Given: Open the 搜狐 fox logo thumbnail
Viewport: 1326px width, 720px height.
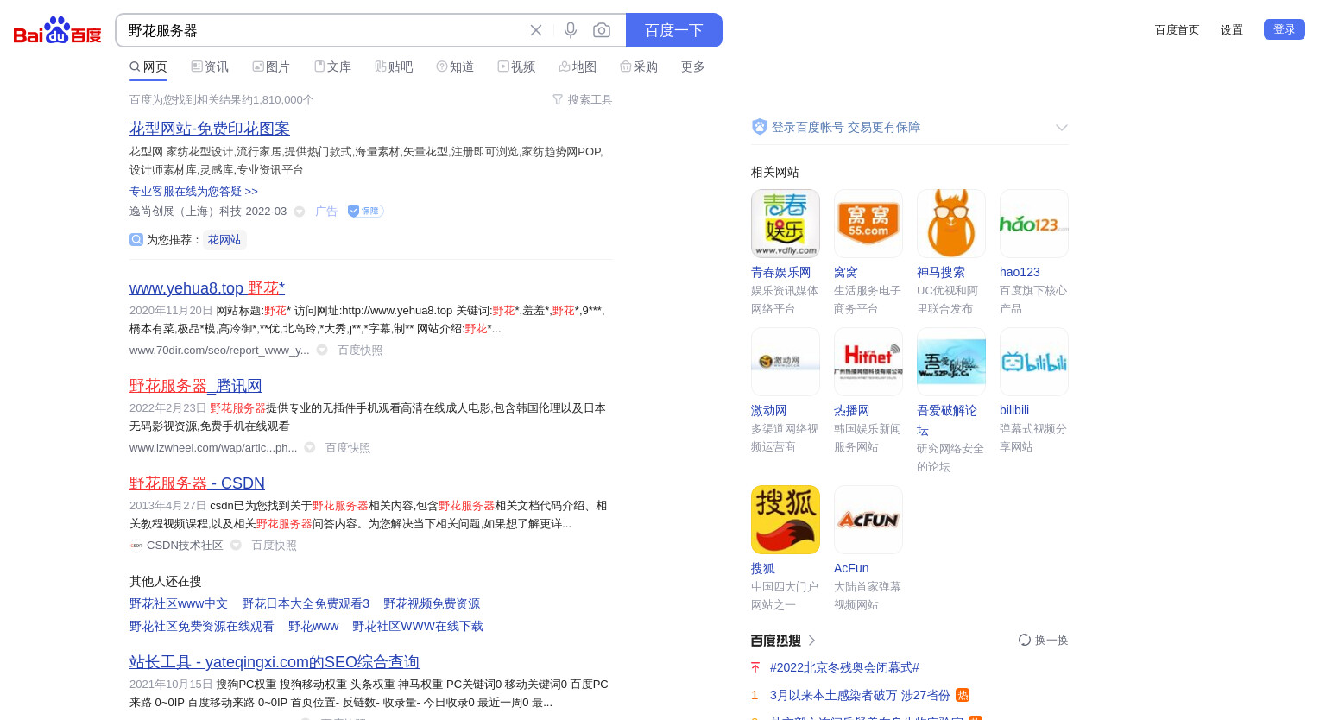Looking at the screenshot, I should point(786,520).
